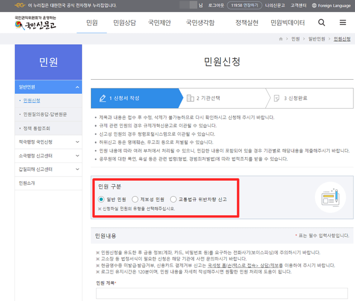The width and height of the screenshot is (355, 301).
Task: Open 민원질의응답·답변원문 sidebar item
Action: click(x=45, y=114)
